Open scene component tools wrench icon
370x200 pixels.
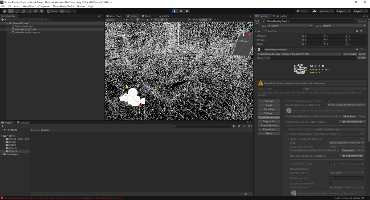click(x=189, y=20)
